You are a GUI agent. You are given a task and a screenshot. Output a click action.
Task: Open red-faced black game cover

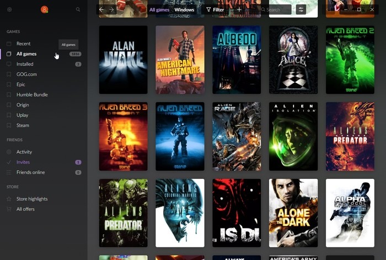(x=237, y=213)
